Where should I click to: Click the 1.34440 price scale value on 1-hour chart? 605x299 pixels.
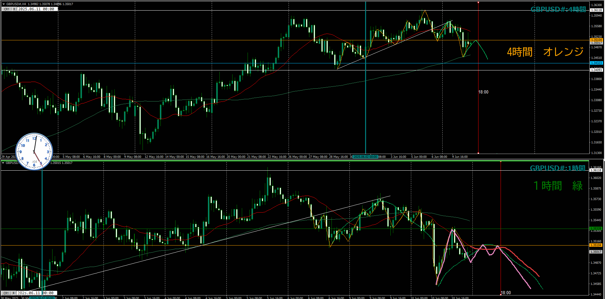(x=596, y=294)
